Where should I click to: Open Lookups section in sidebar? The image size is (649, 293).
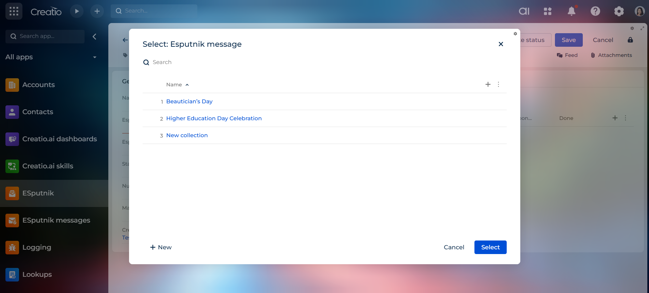54,274
